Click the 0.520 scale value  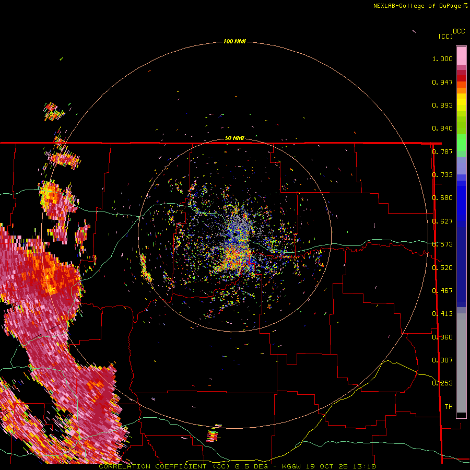click(442, 268)
